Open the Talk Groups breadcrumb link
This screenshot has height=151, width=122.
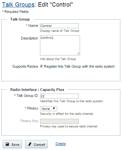coord(18,5)
